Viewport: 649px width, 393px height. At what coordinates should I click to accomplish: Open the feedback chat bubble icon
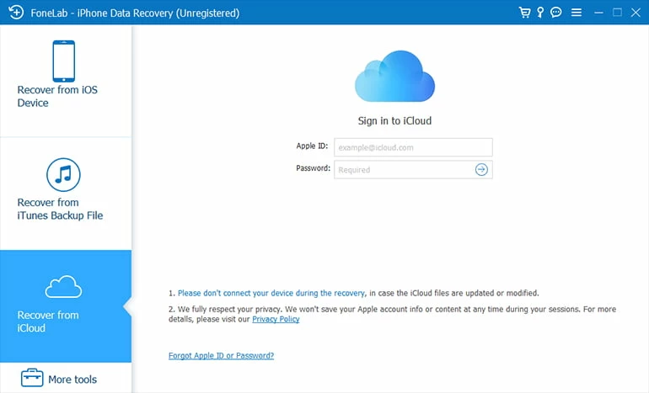(x=556, y=13)
